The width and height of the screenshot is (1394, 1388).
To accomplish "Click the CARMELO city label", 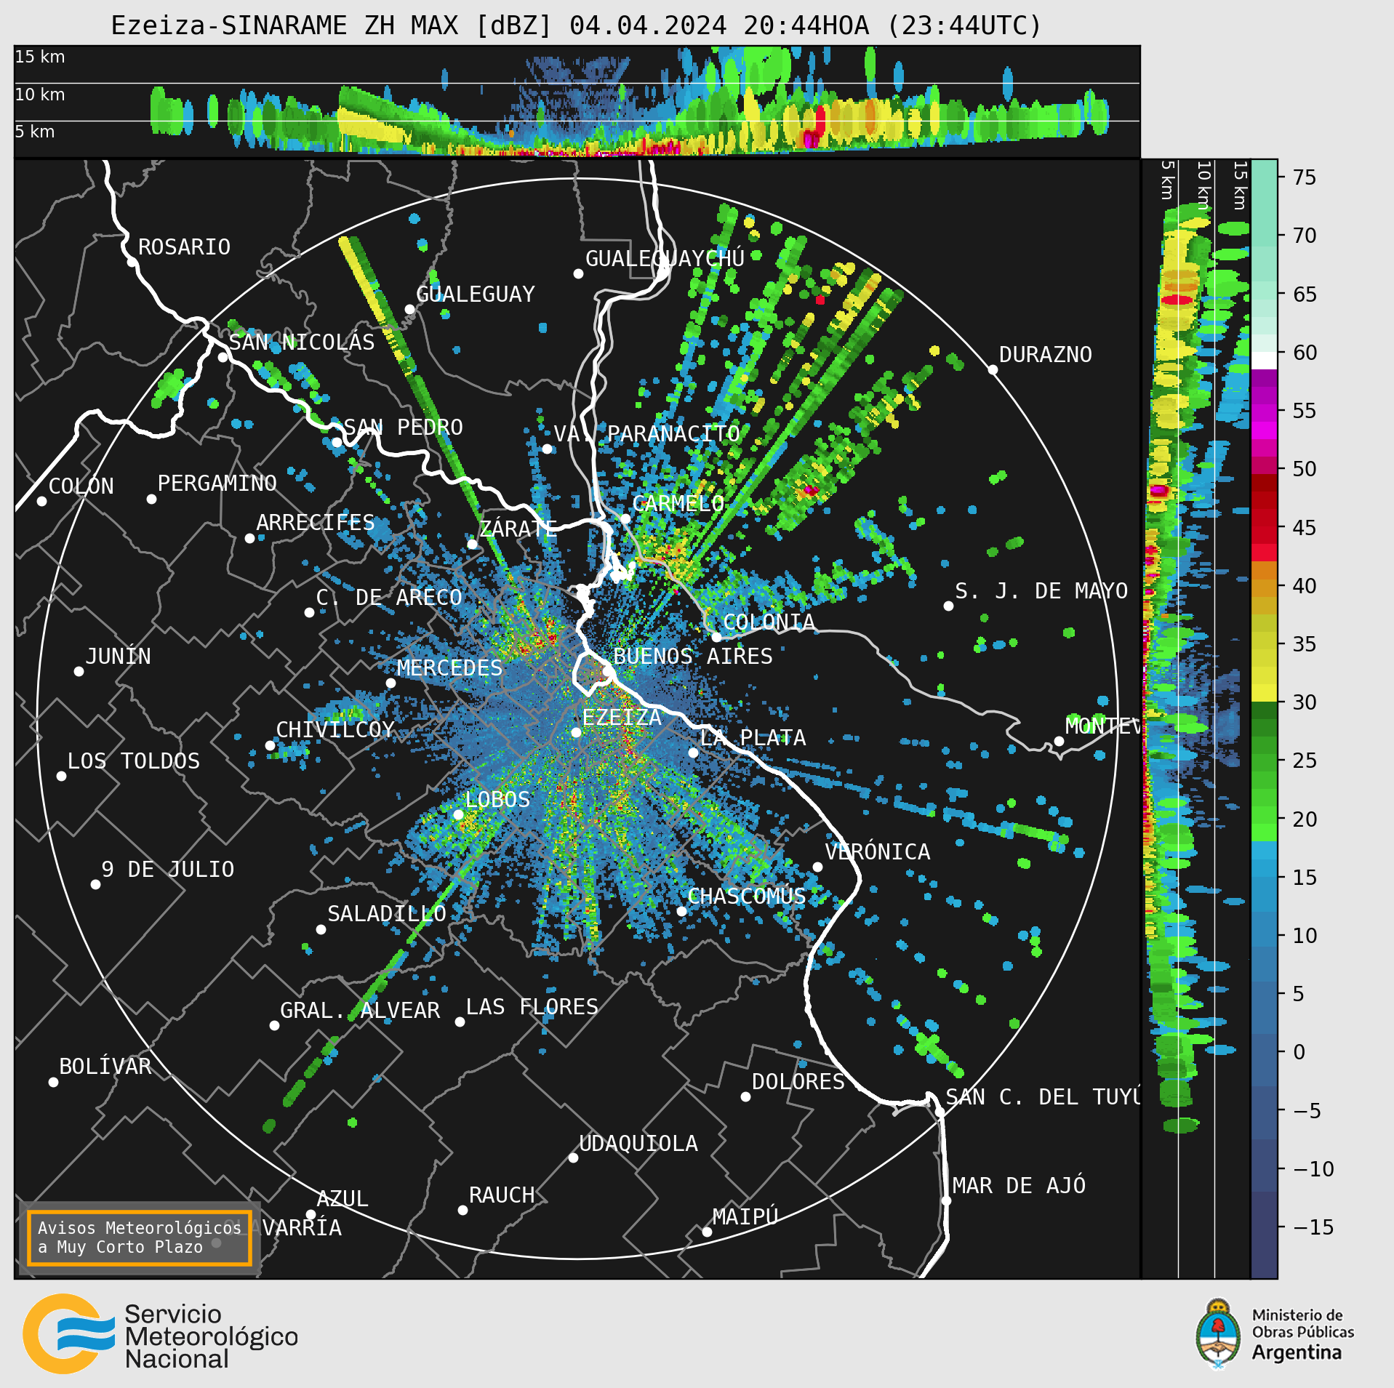I will 678,504.
